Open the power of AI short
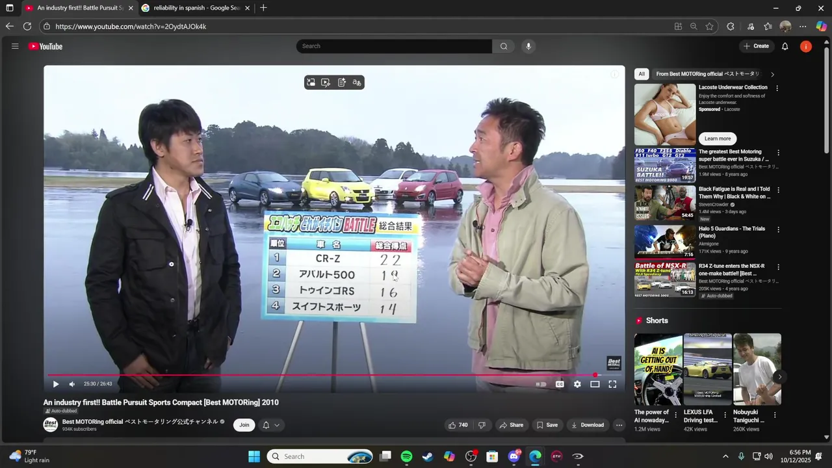 658,369
